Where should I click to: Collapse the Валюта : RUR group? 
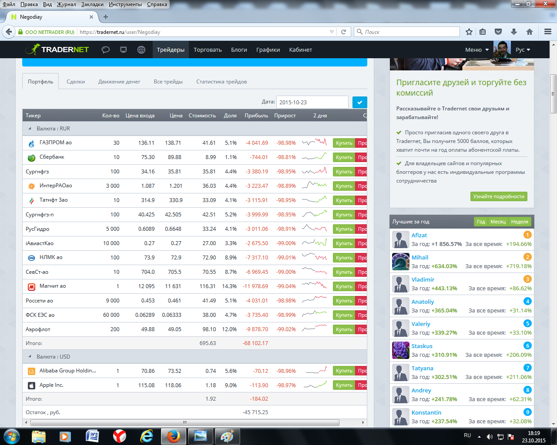pos(30,129)
